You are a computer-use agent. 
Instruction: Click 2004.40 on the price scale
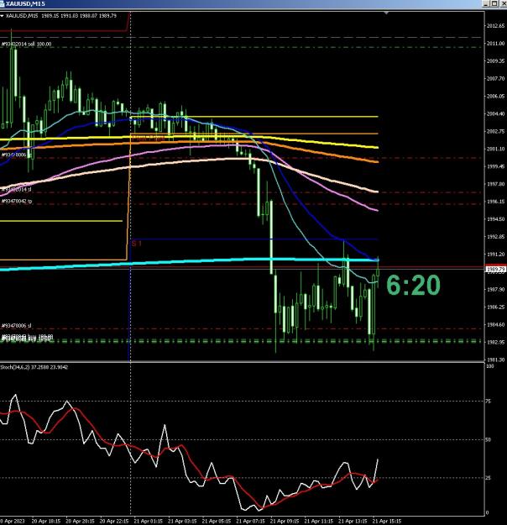495,114
